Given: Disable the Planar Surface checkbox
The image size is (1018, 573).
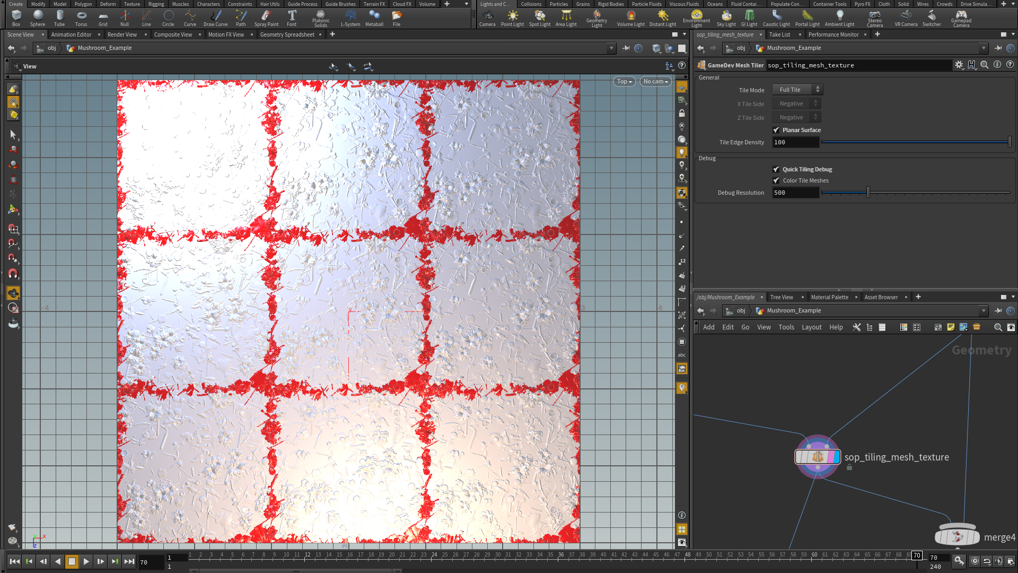Looking at the screenshot, I should pos(776,130).
